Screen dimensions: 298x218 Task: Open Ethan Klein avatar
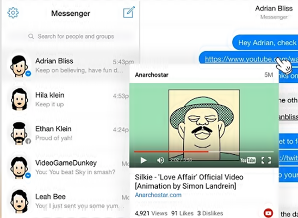[19, 133]
